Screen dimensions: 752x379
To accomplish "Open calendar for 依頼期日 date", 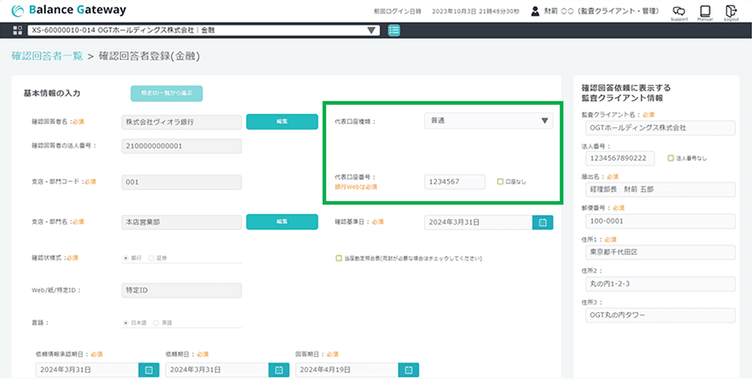I will click(x=278, y=370).
